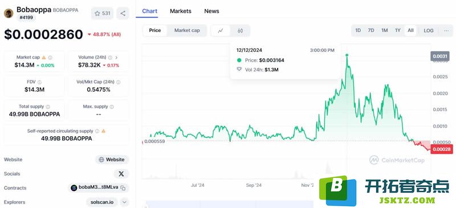Screen dimensions: 456x208
Task: Open the X social link icon
Action: point(121,174)
